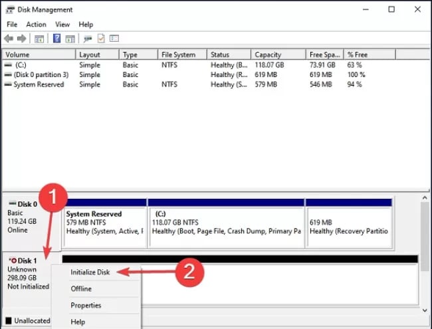Viewport: 432px width, 329px height.
Task: Sort by the File System column header
Action: (182, 55)
